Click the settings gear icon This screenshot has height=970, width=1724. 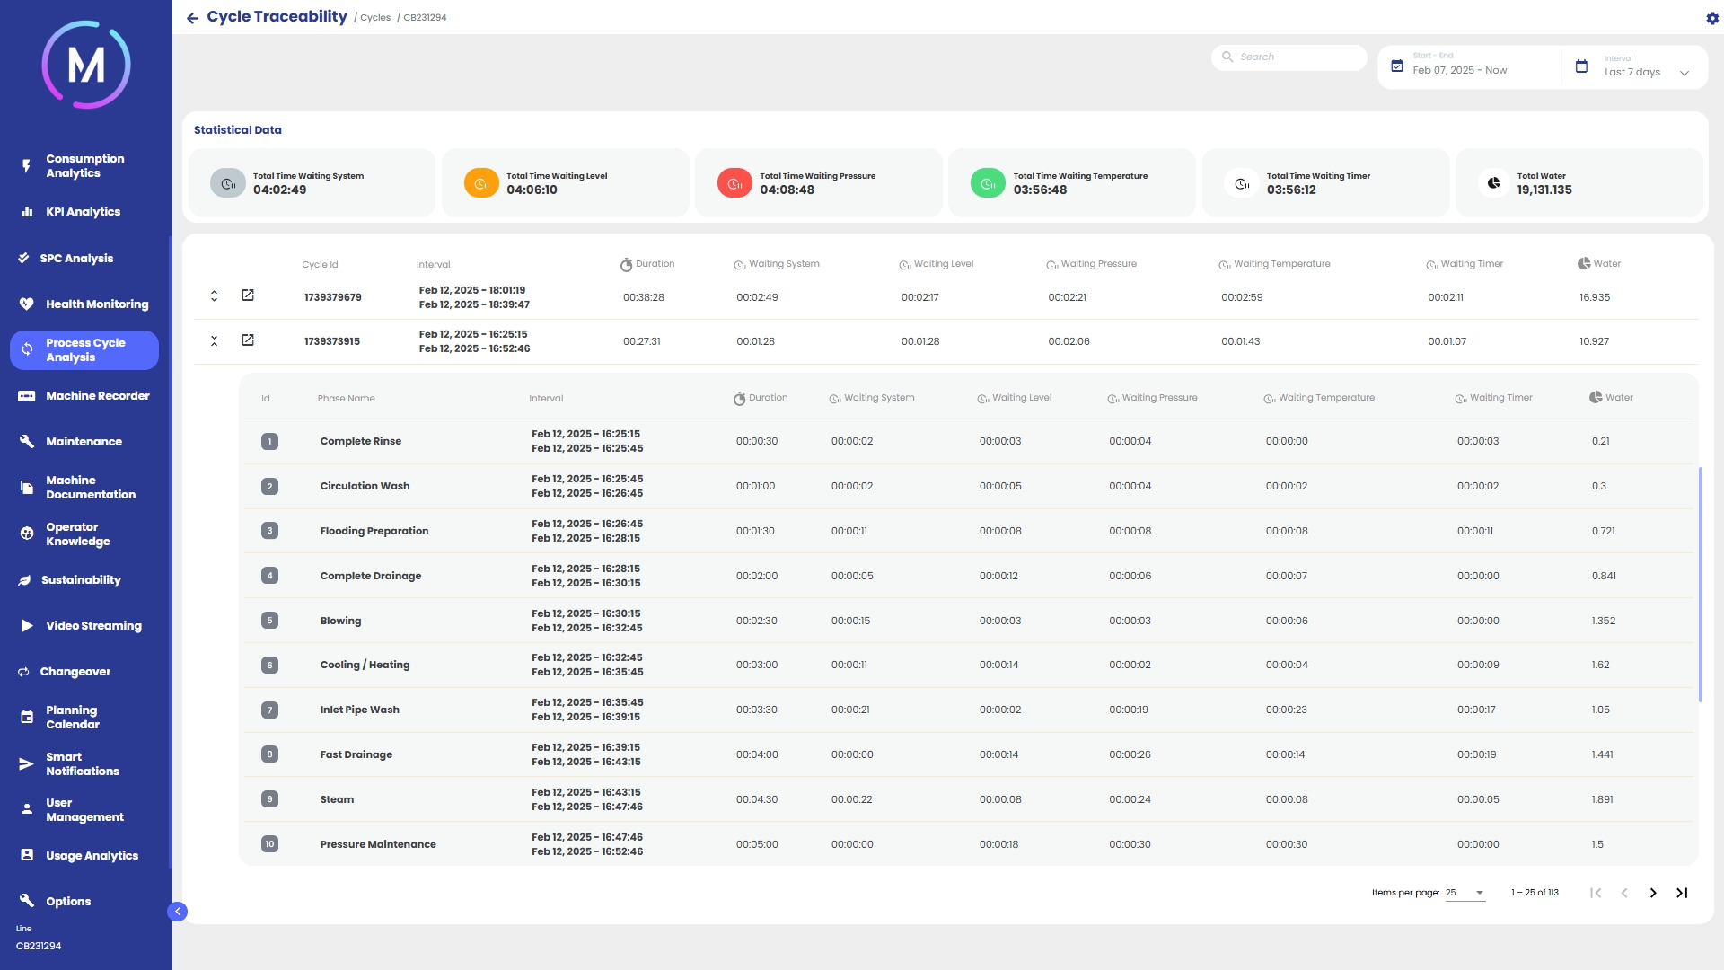click(x=1711, y=18)
